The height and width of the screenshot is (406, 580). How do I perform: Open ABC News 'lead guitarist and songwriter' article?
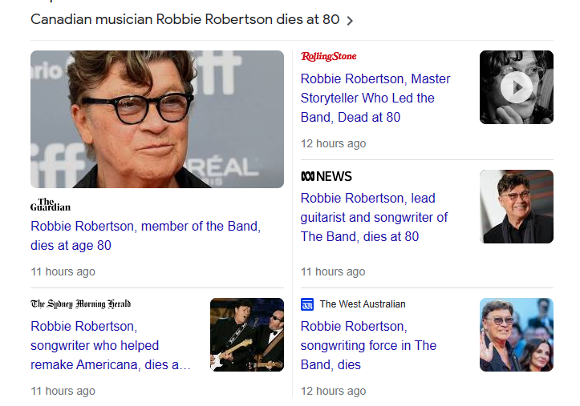[374, 217]
